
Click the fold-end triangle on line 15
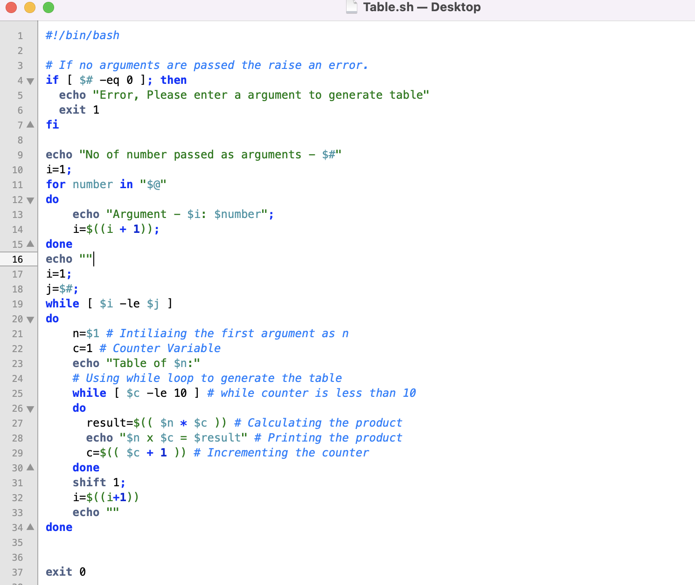point(30,244)
